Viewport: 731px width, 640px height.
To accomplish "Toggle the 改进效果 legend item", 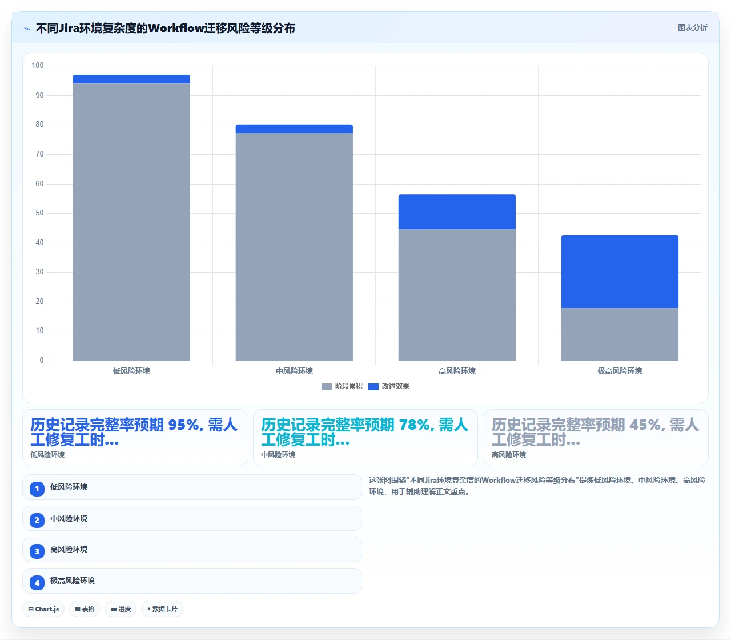I will [389, 386].
